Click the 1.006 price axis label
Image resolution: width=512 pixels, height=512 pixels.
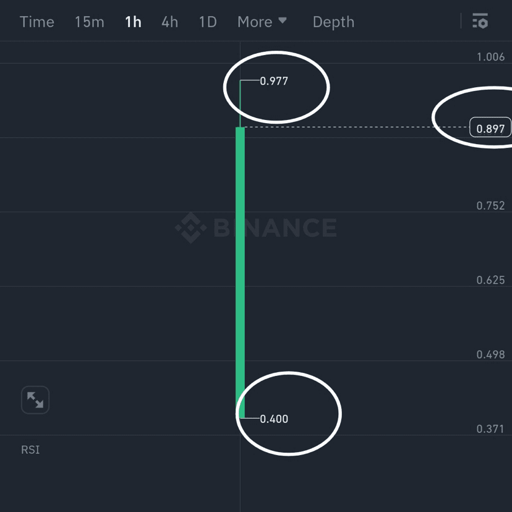click(x=491, y=56)
